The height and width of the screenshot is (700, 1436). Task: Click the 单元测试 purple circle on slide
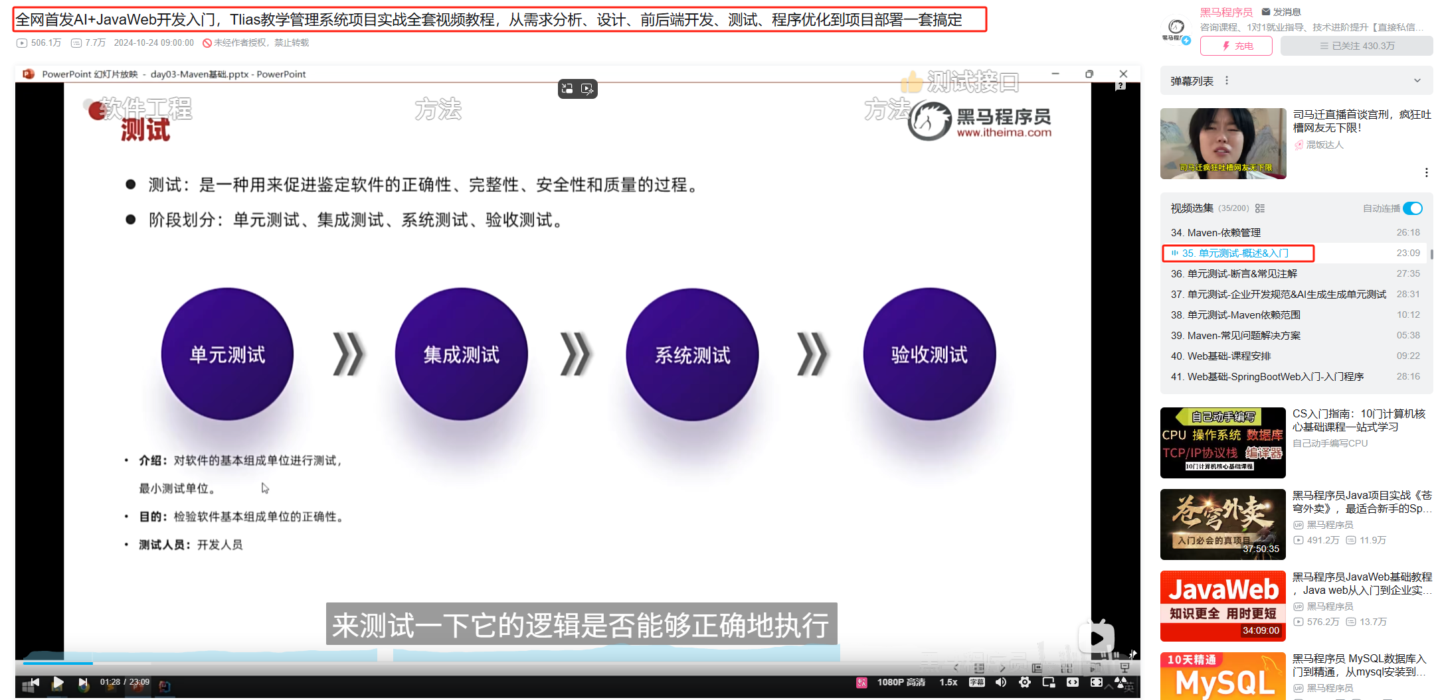pos(227,354)
